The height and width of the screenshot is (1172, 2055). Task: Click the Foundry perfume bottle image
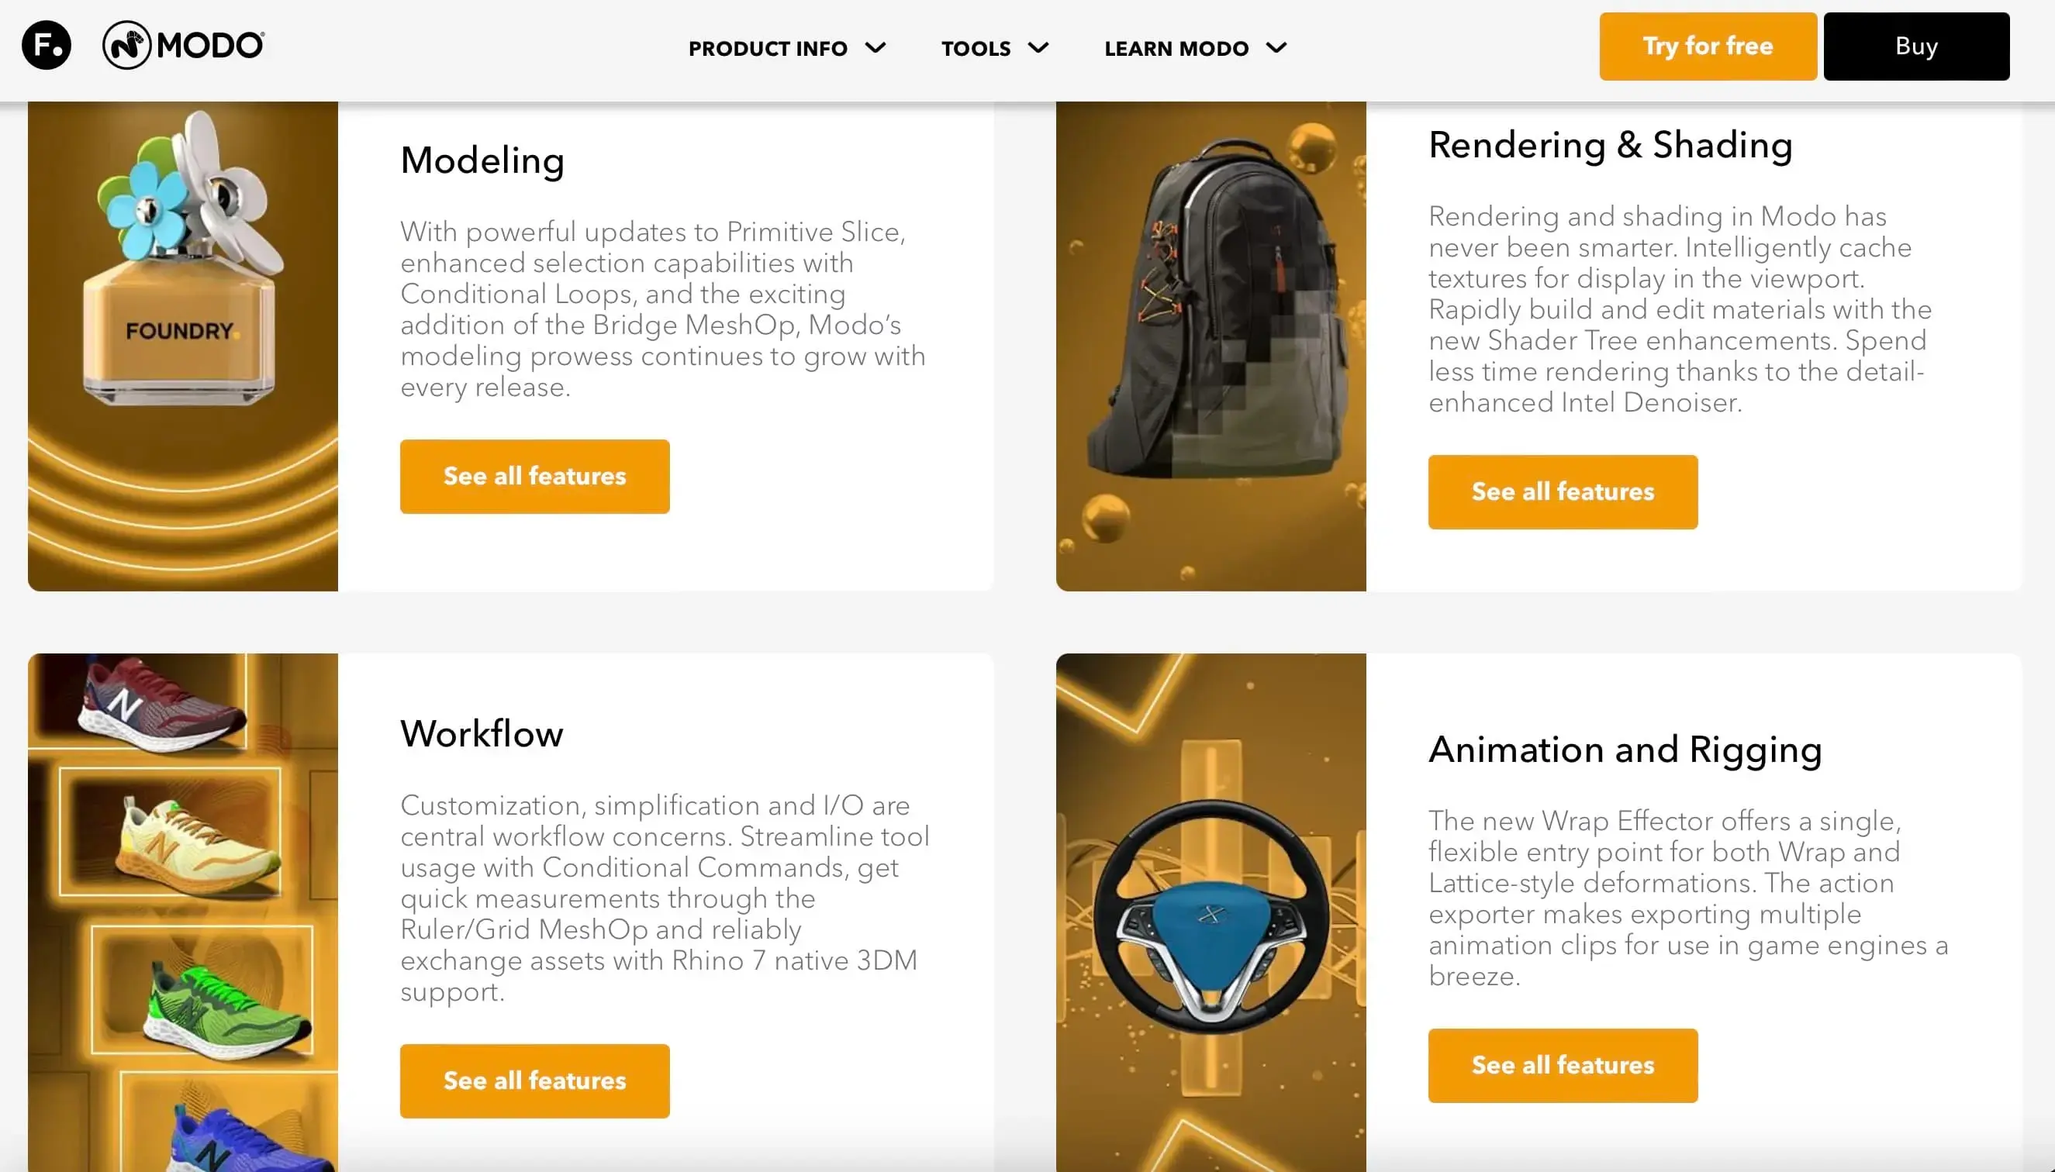click(x=183, y=346)
